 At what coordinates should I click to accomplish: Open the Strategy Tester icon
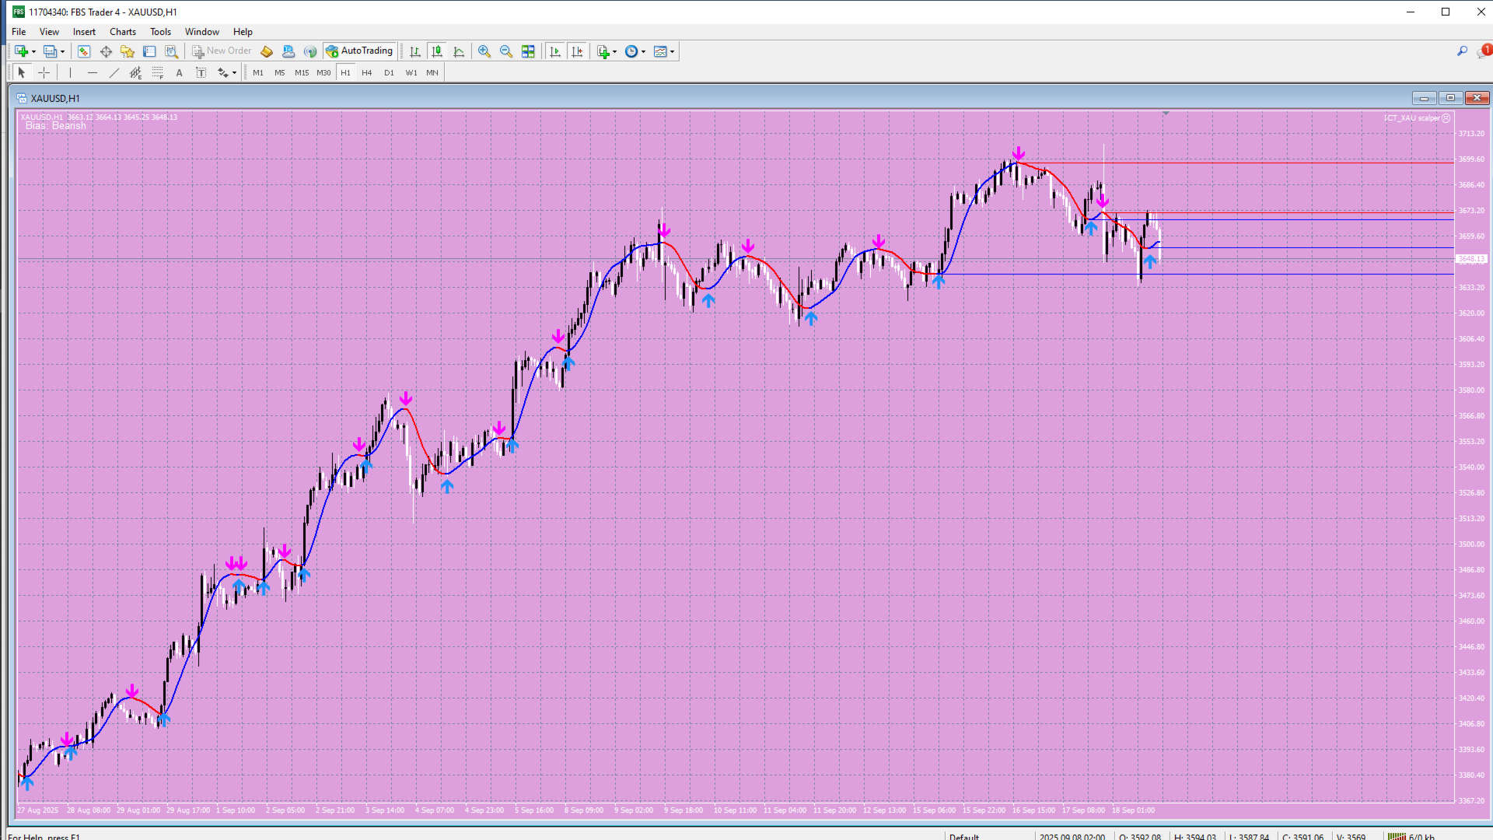[x=171, y=51]
